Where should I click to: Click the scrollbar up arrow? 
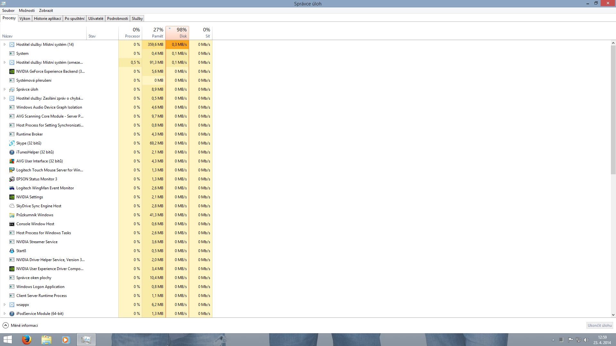pos(613,43)
